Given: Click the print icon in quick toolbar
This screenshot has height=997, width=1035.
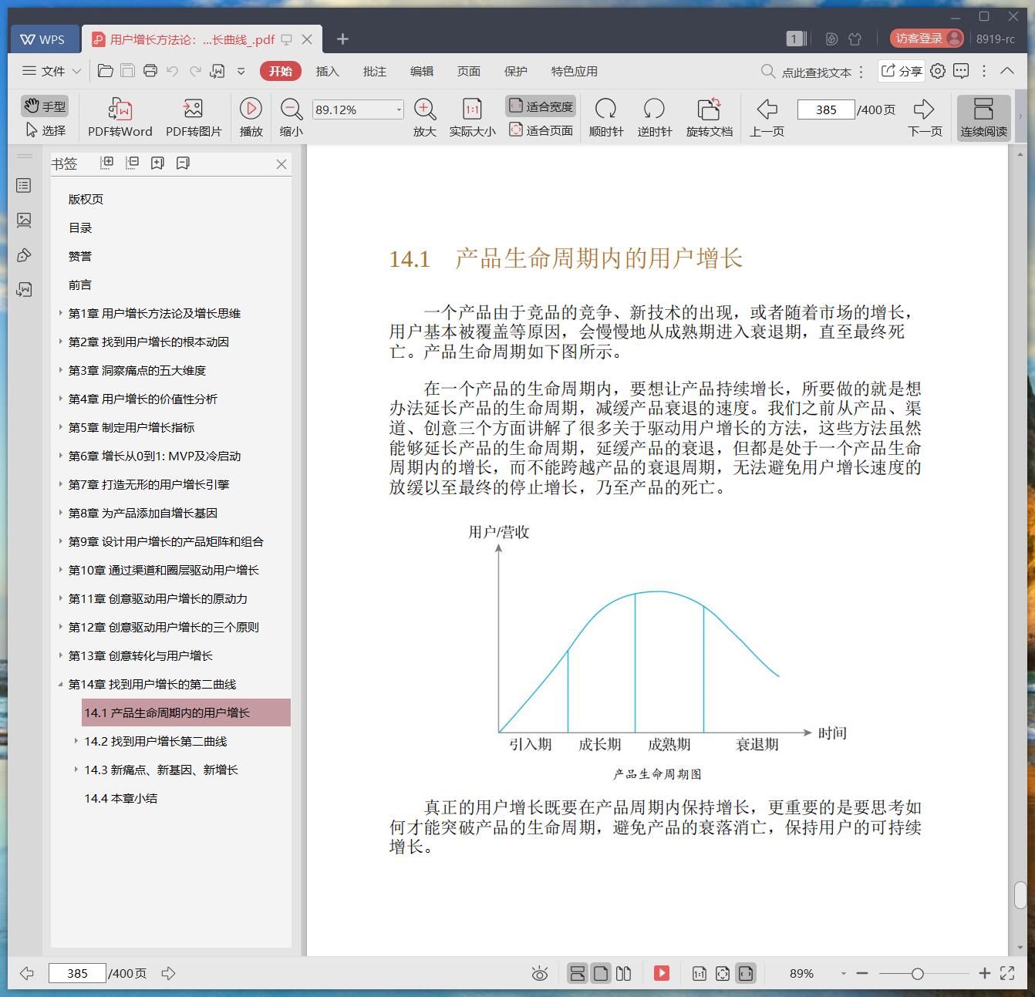Looking at the screenshot, I should click(x=150, y=71).
